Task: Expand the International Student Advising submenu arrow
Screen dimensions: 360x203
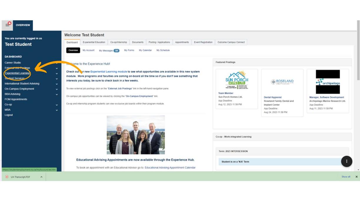Action: pyautogui.click(x=57, y=84)
